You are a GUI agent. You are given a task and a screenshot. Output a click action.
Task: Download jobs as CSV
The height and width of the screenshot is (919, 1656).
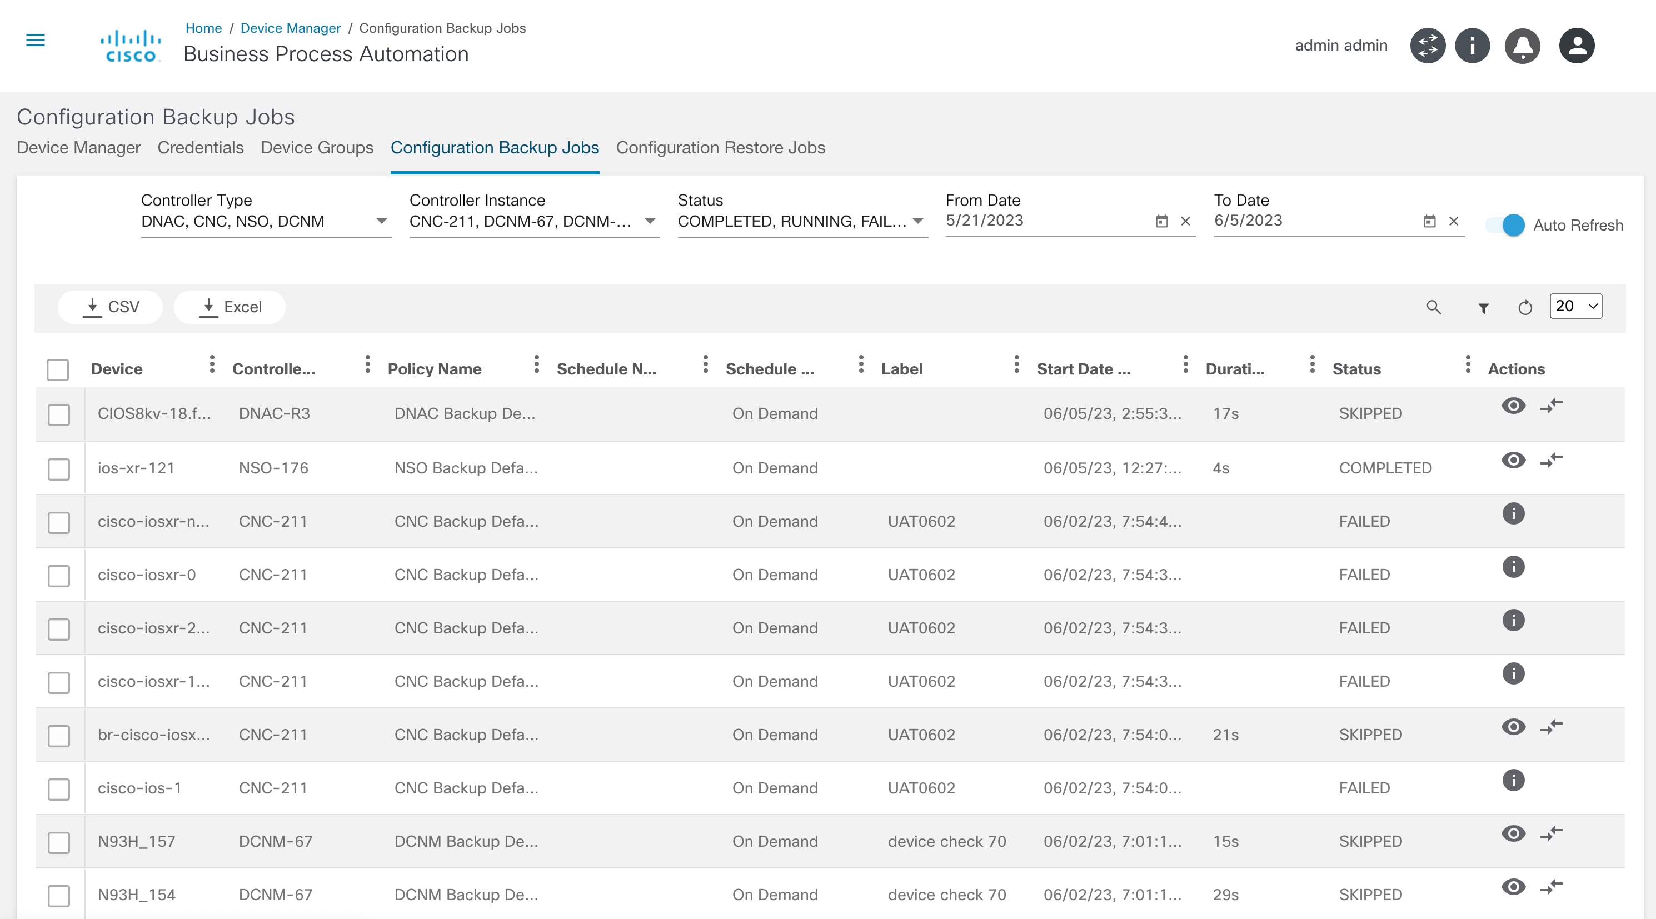111,307
